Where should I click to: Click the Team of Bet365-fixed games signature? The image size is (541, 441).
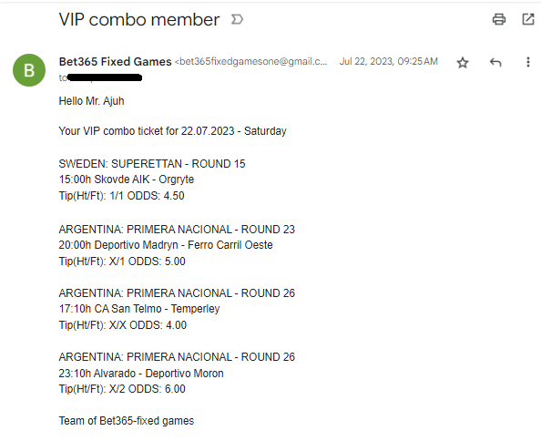pyautogui.click(x=127, y=421)
